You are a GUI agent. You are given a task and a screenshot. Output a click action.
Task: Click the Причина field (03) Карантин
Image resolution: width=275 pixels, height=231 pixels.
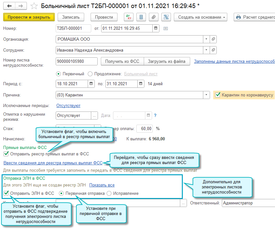pyautogui.click(x=129, y=95)
